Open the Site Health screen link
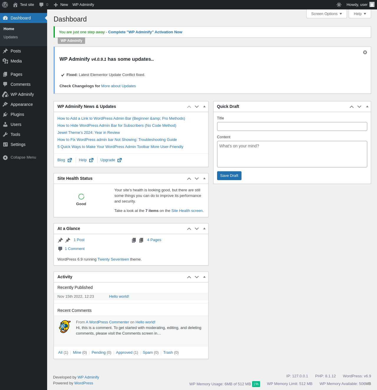The height and width of the screenshot is (390, 377). click(187, 211)
